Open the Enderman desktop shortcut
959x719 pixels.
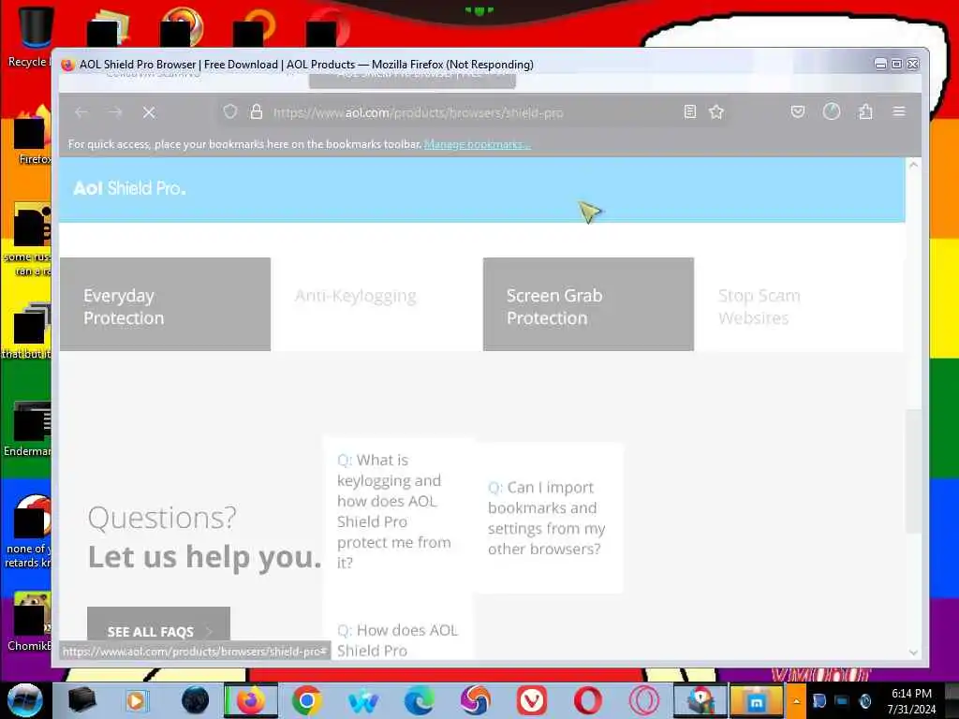(x=27, y=428)
